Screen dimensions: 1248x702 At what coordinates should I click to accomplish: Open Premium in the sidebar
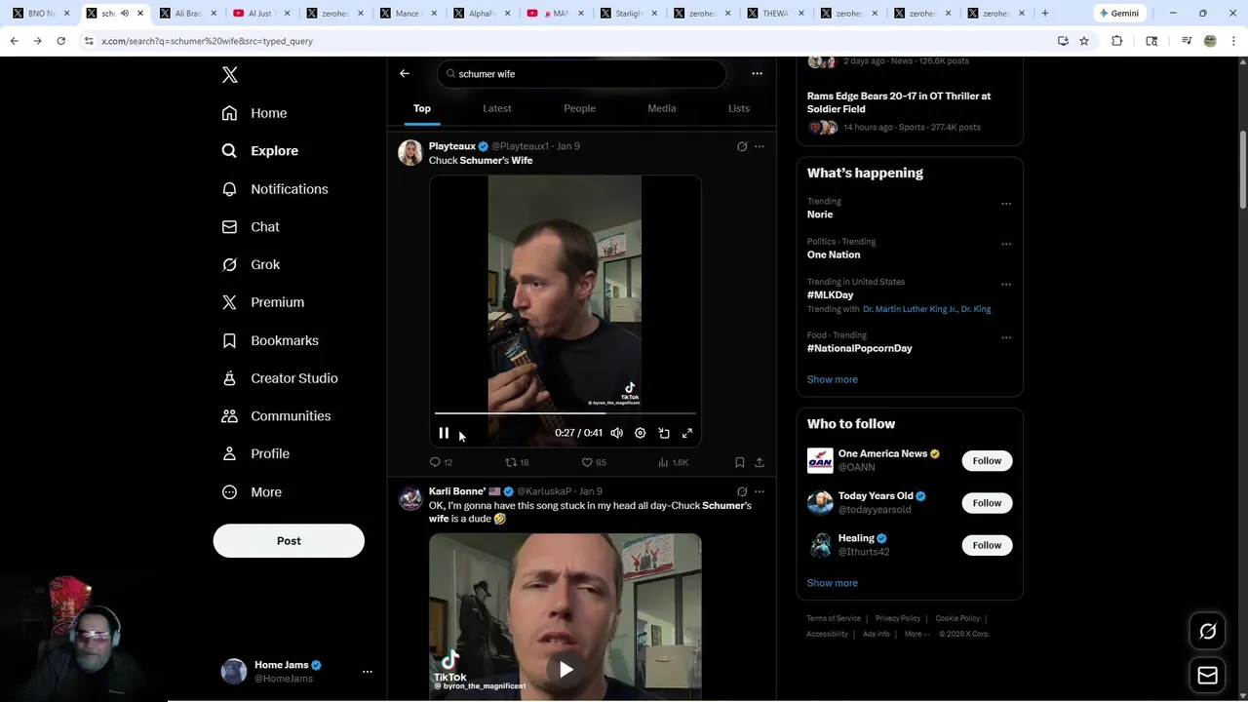[x=263, y=302]
